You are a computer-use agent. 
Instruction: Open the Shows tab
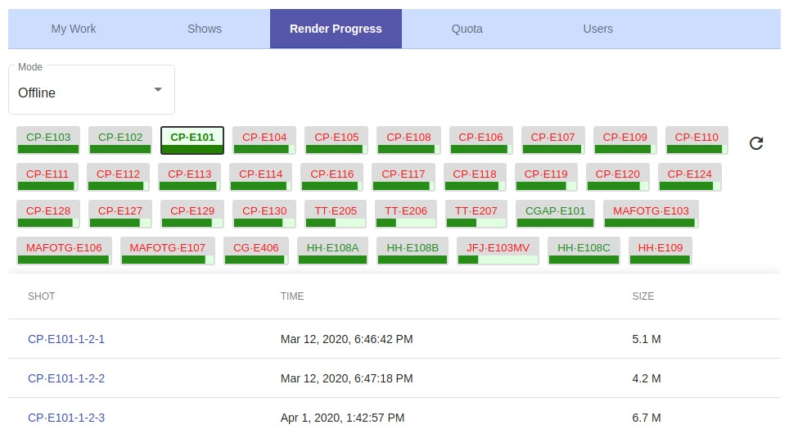pyautogui.click(x=205, y=29)
